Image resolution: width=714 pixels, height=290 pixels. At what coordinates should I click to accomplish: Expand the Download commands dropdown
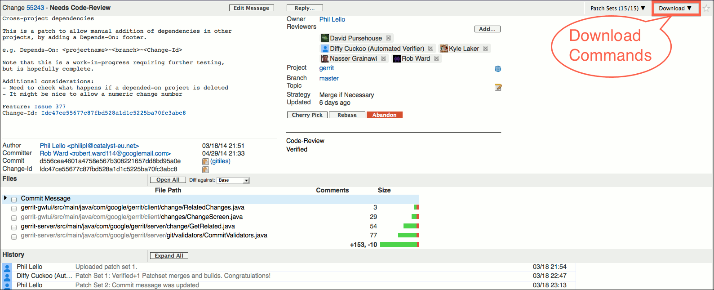tap(675, 8)
